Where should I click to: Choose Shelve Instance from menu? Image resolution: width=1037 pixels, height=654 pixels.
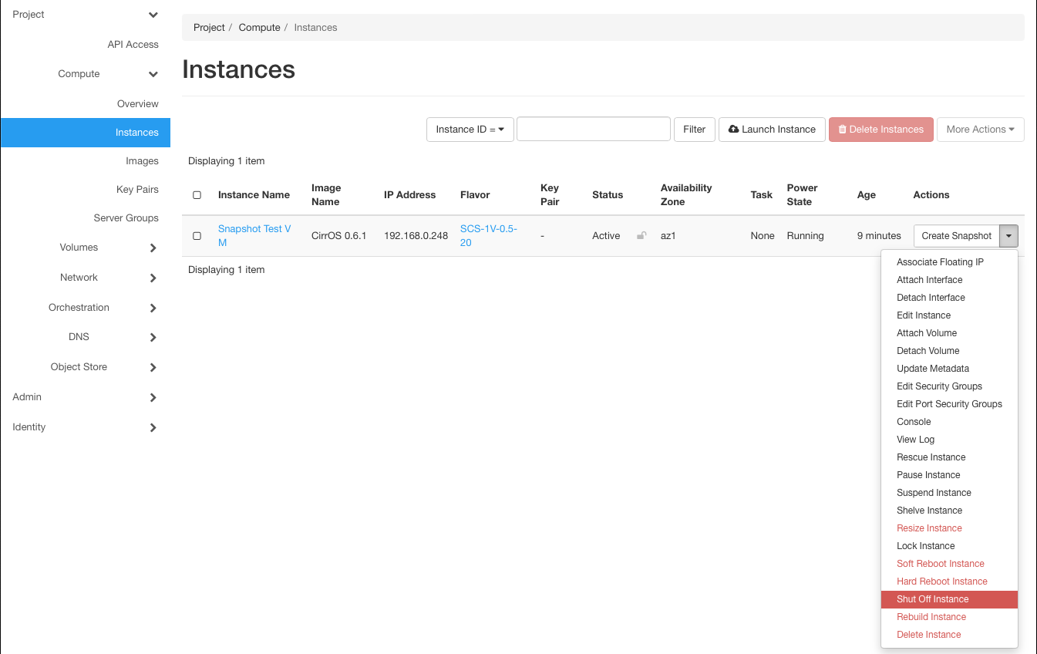(949, 511)
